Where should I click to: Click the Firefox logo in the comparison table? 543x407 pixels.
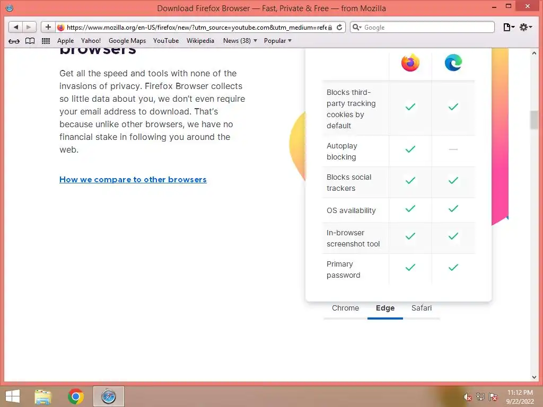pos(410,63)
